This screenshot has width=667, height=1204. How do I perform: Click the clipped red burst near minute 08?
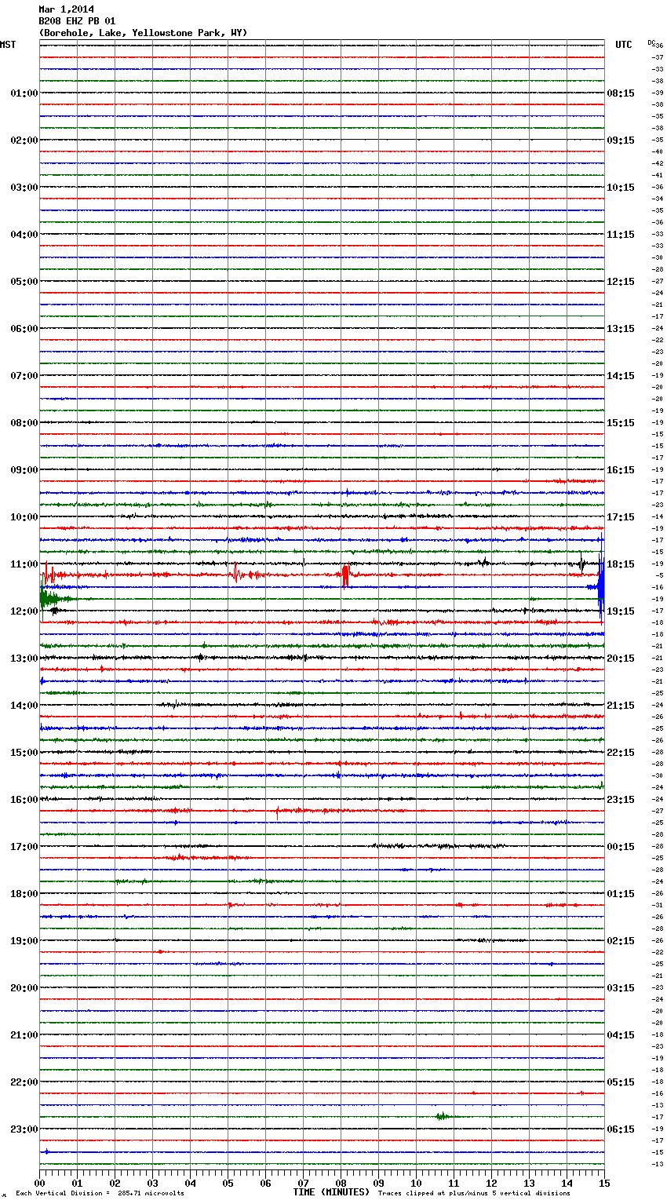coord(345,575)
